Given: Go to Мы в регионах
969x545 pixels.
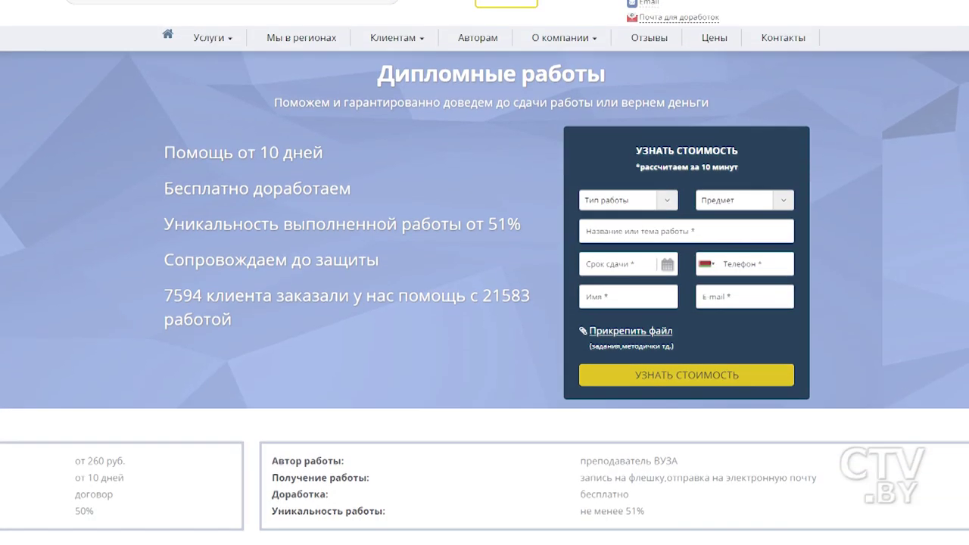Looking at the screenshot, I should [301, 38].
